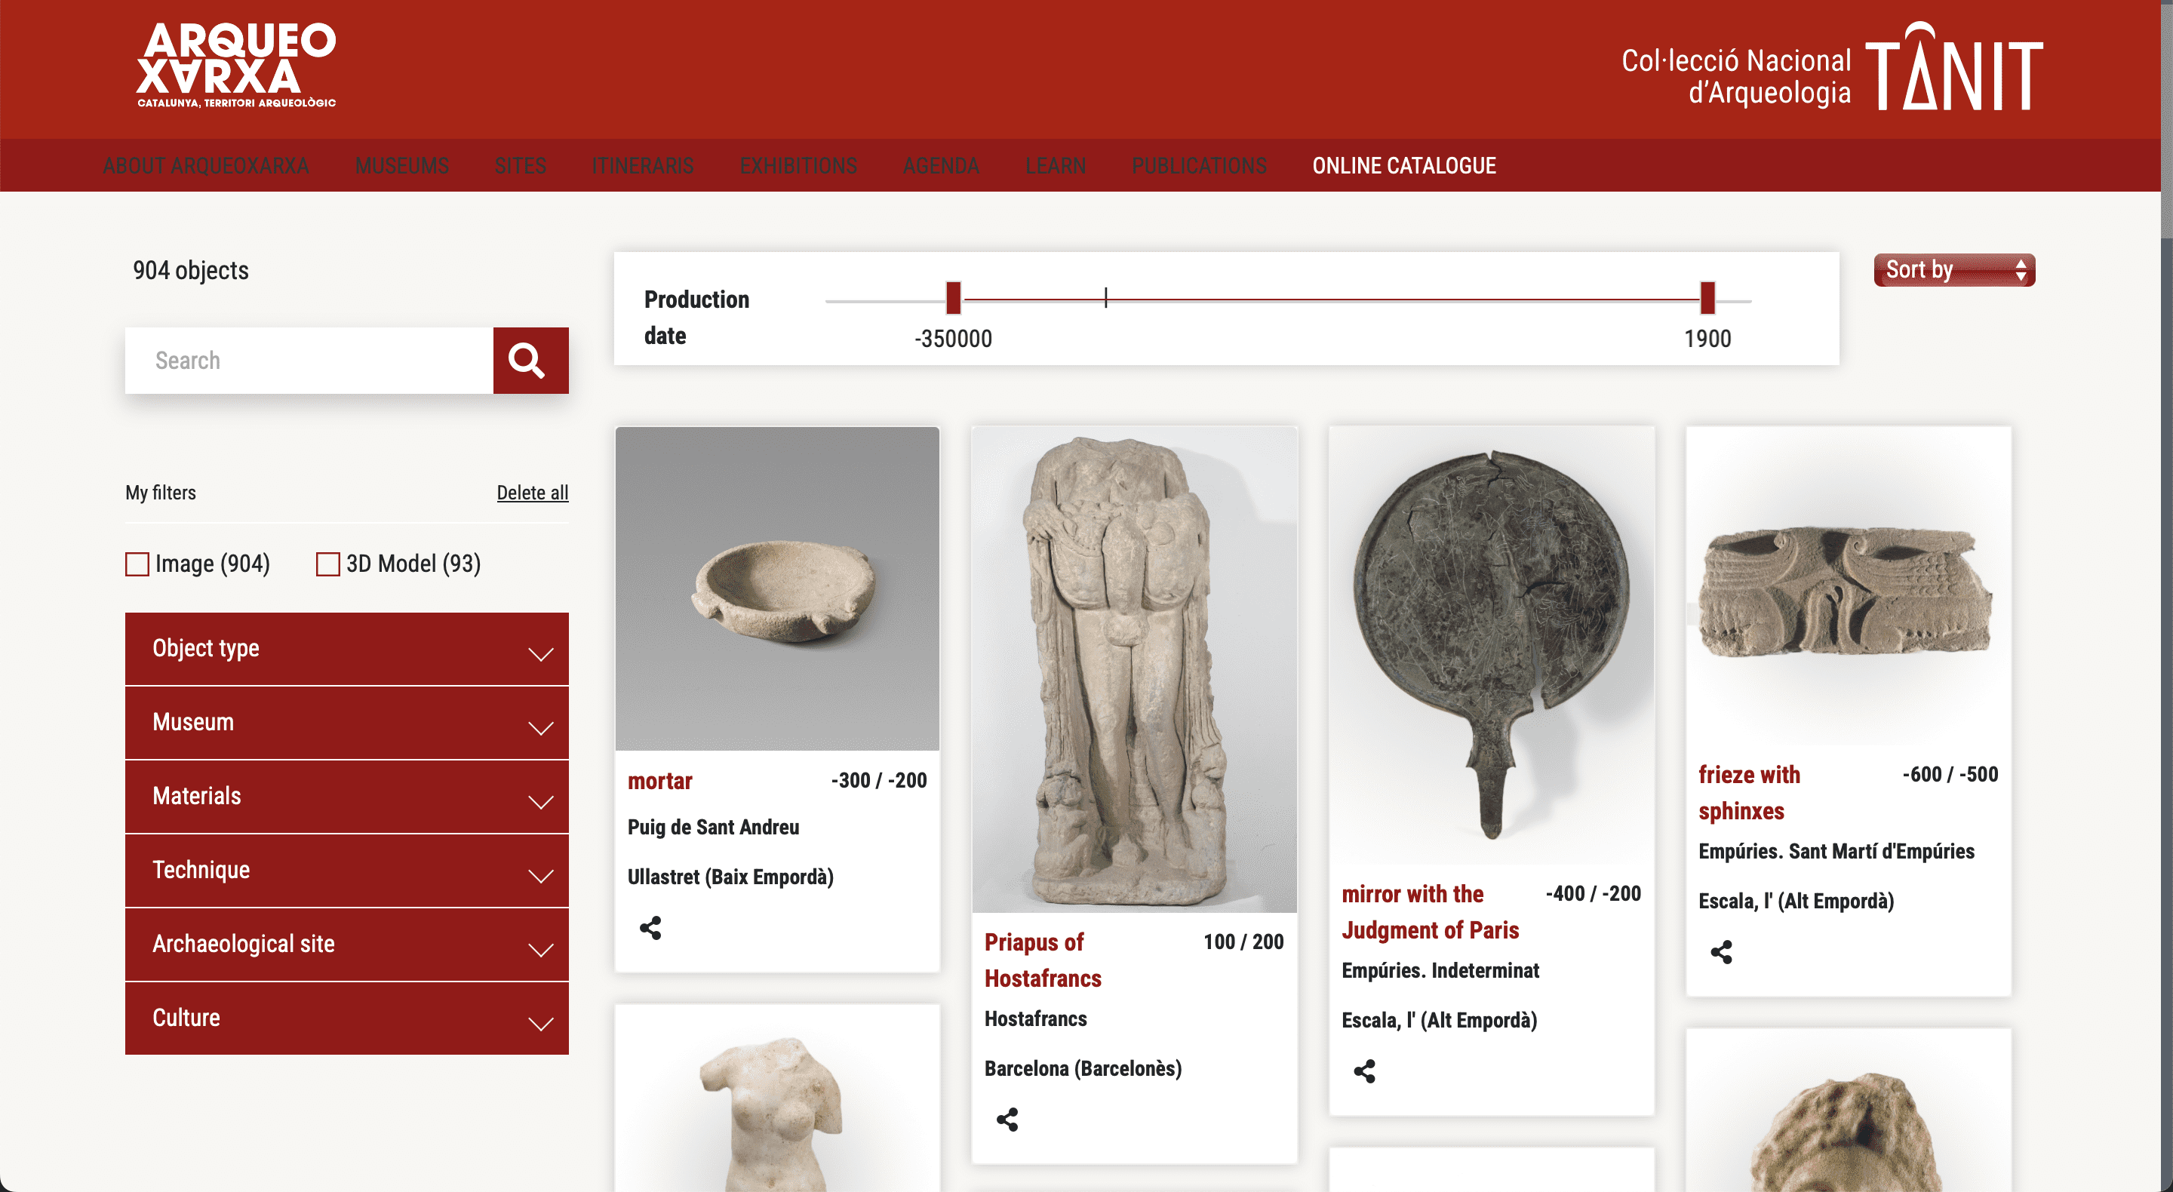2173x1192 pixels.
Task: Click the magnifying glass search button
Action: 530,360
